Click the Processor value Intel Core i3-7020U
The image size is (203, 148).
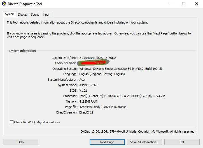[122, 96]
